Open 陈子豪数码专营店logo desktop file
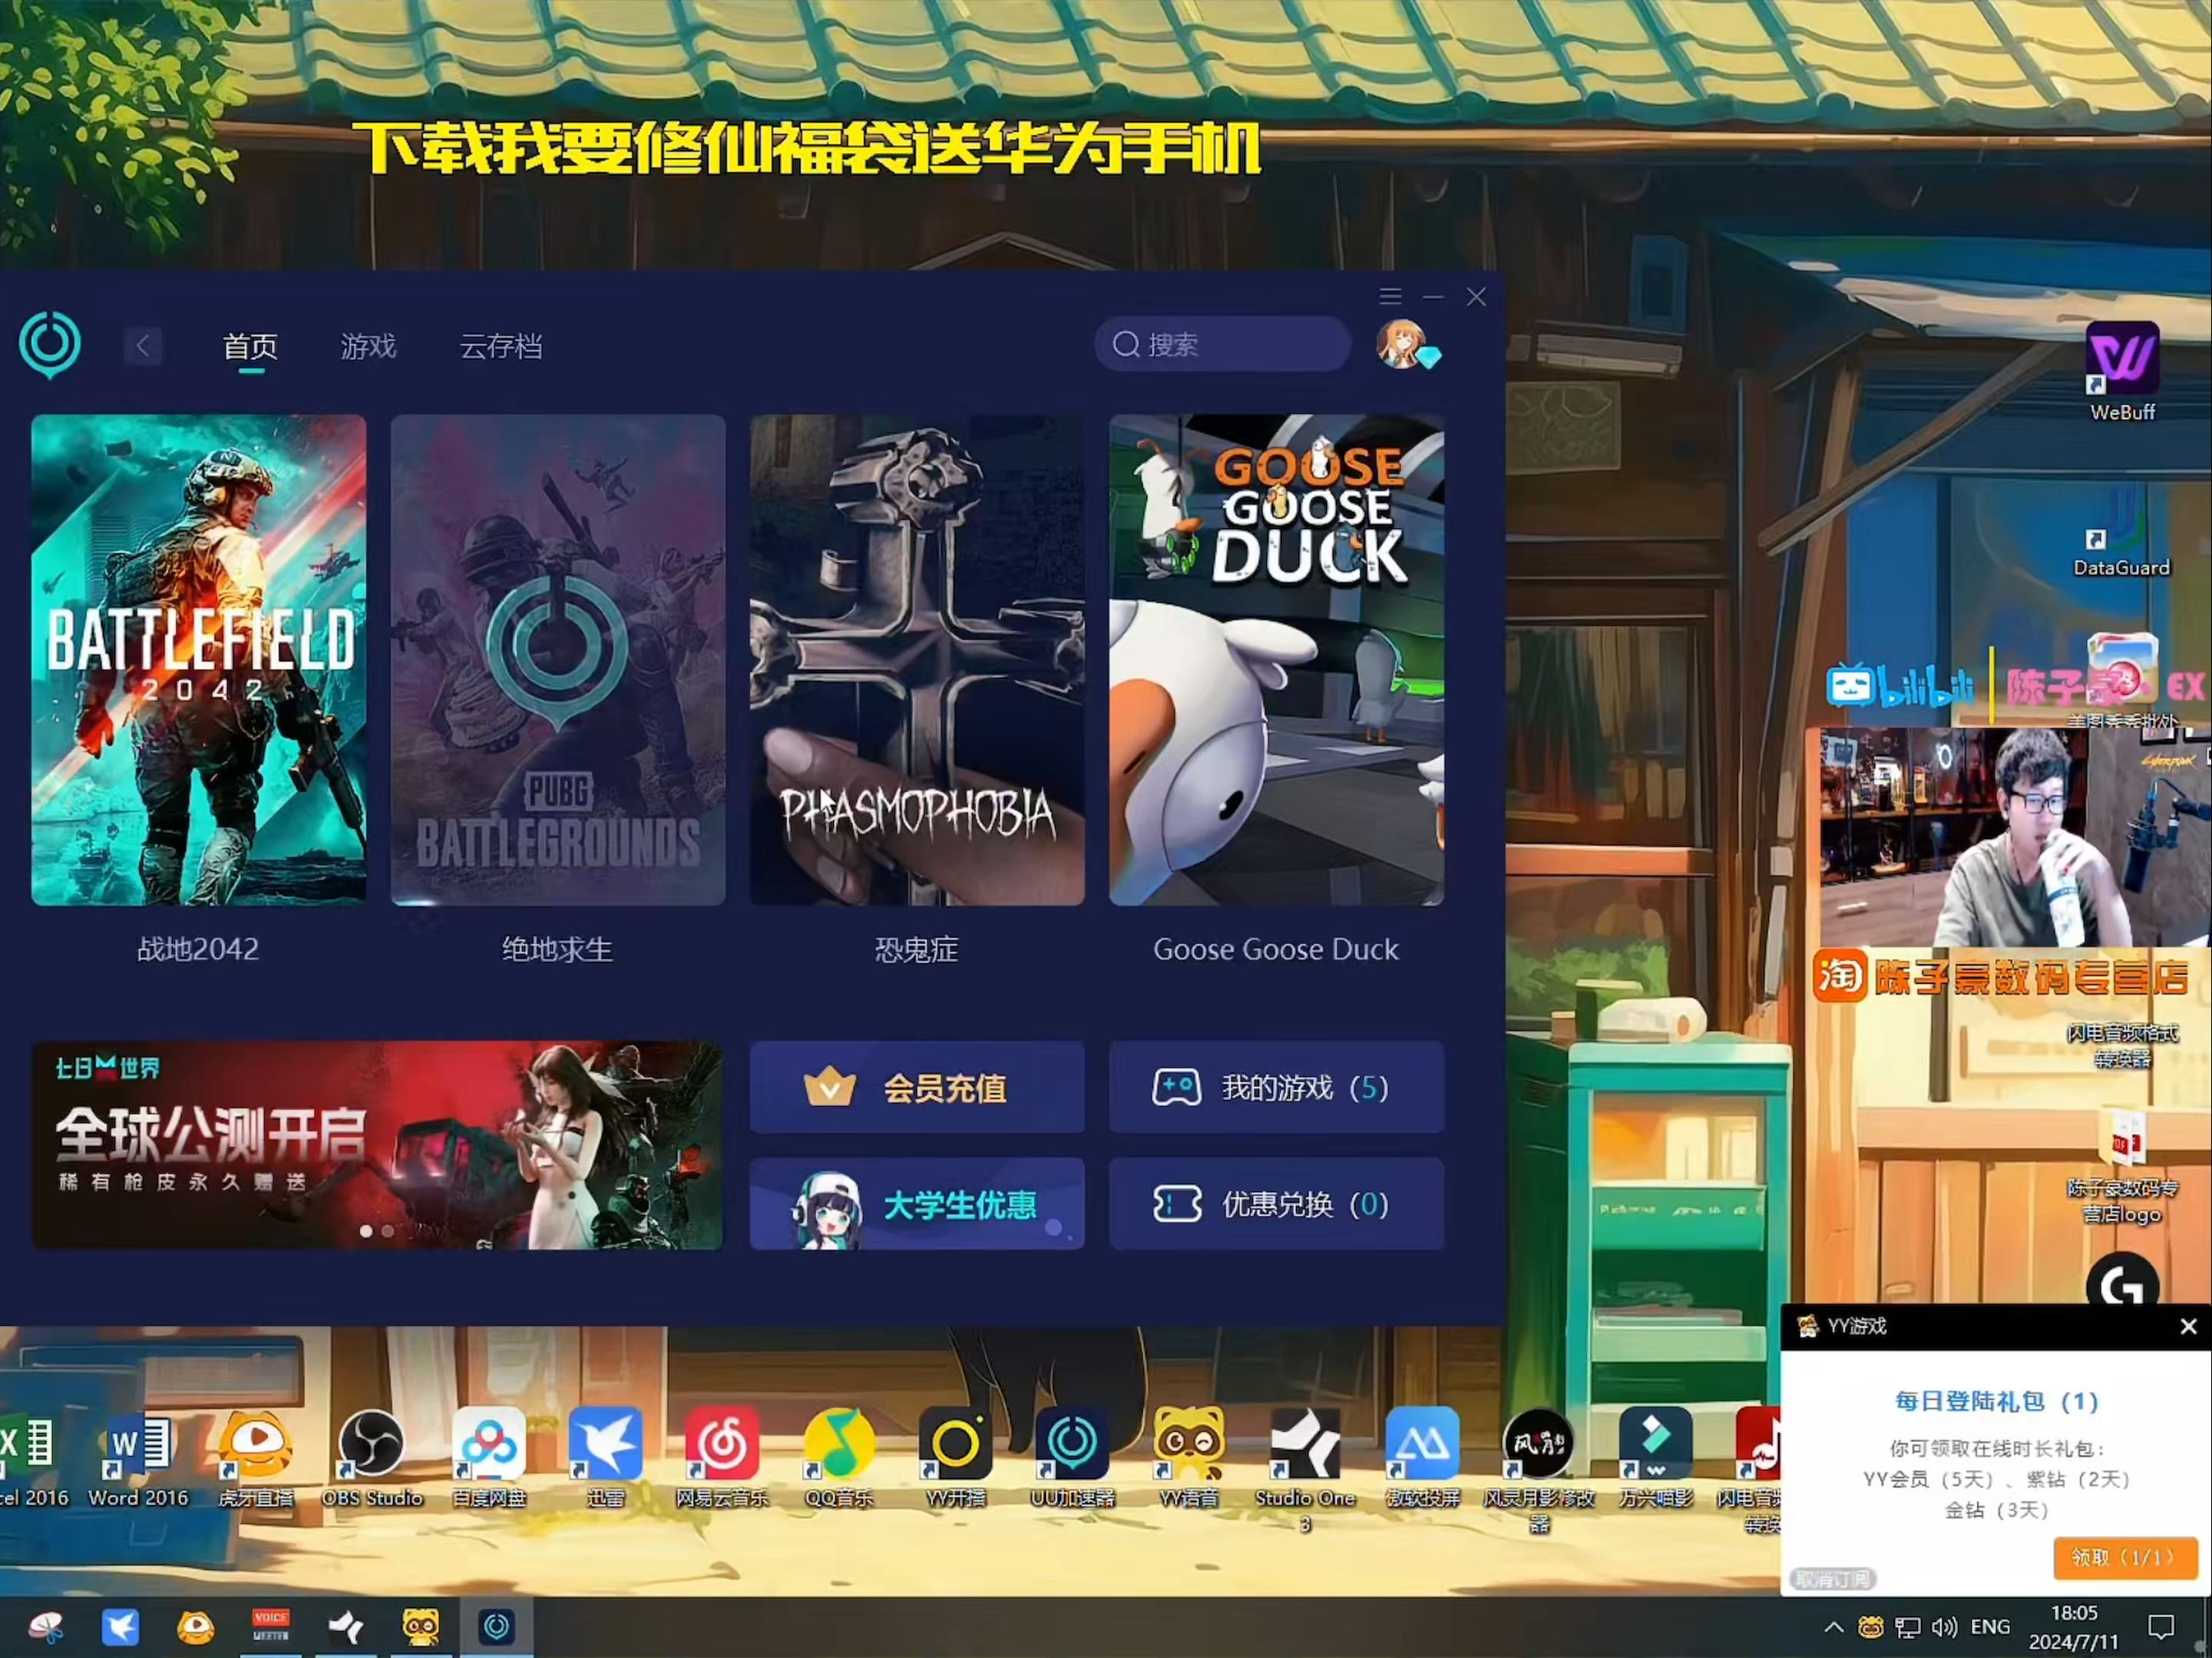This screenshot has height=1658, width=2212. coord(2122,1167)
